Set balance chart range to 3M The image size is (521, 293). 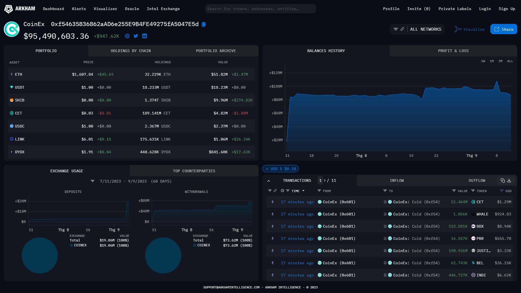click(x=500, y=61)
